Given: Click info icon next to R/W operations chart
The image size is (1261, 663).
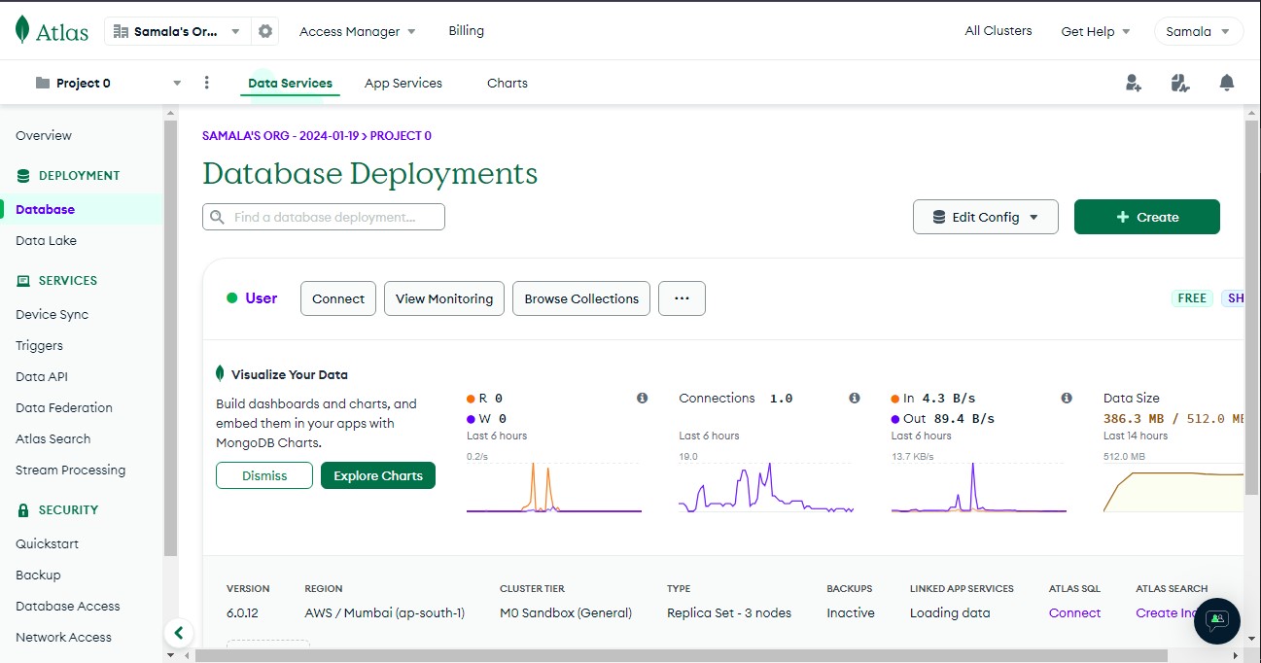Looking at the screenshot, I should pos(642,399).
